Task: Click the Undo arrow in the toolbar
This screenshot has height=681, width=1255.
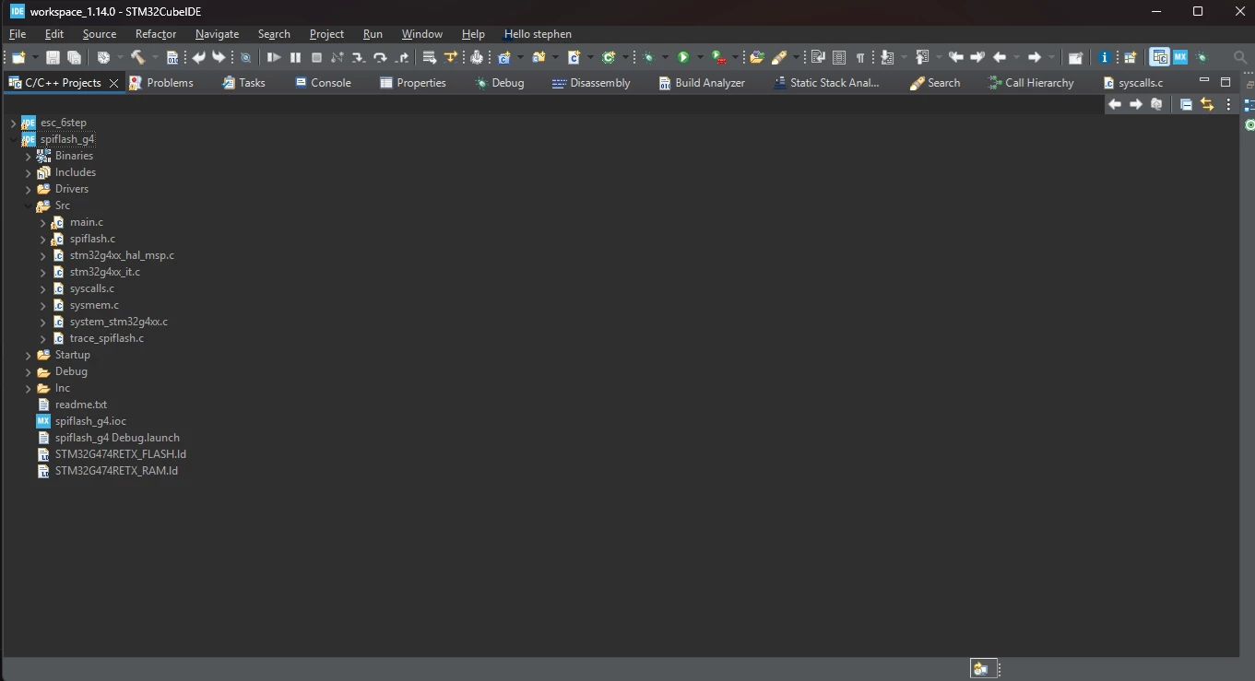Action: point(198,57)
